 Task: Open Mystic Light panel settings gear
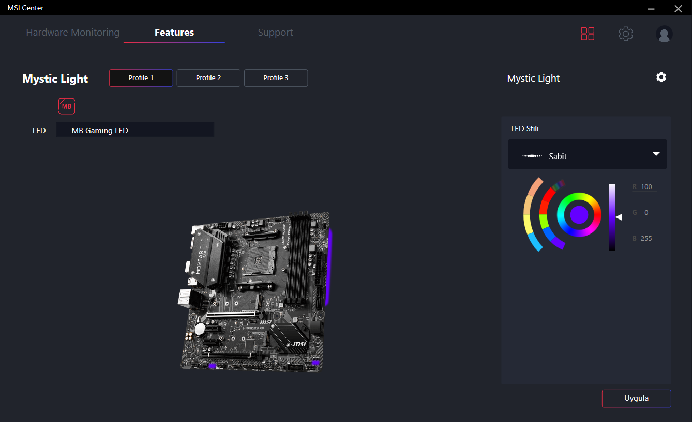[x=661, y=77]
